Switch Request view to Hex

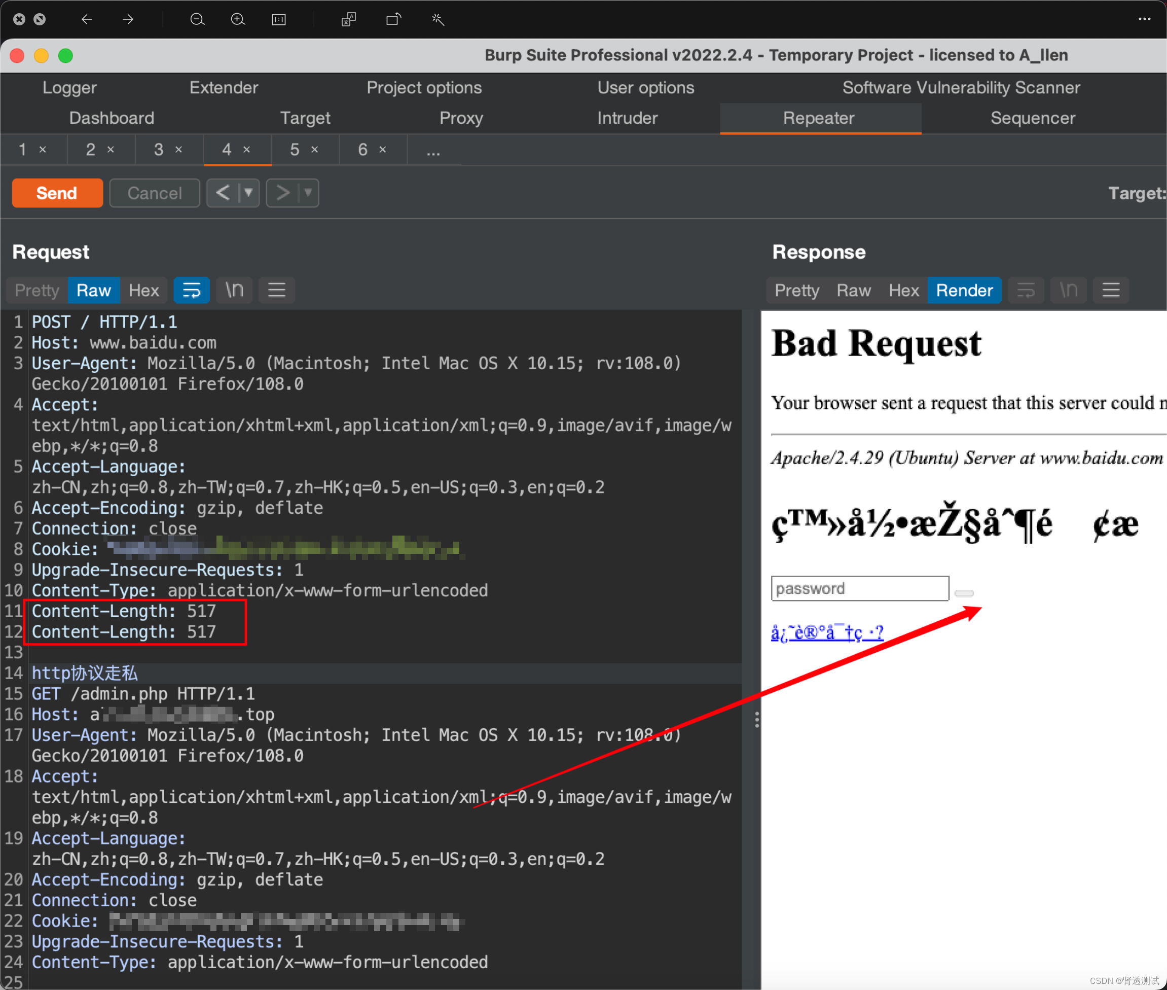pyautogui.click(x=143, y=290)
